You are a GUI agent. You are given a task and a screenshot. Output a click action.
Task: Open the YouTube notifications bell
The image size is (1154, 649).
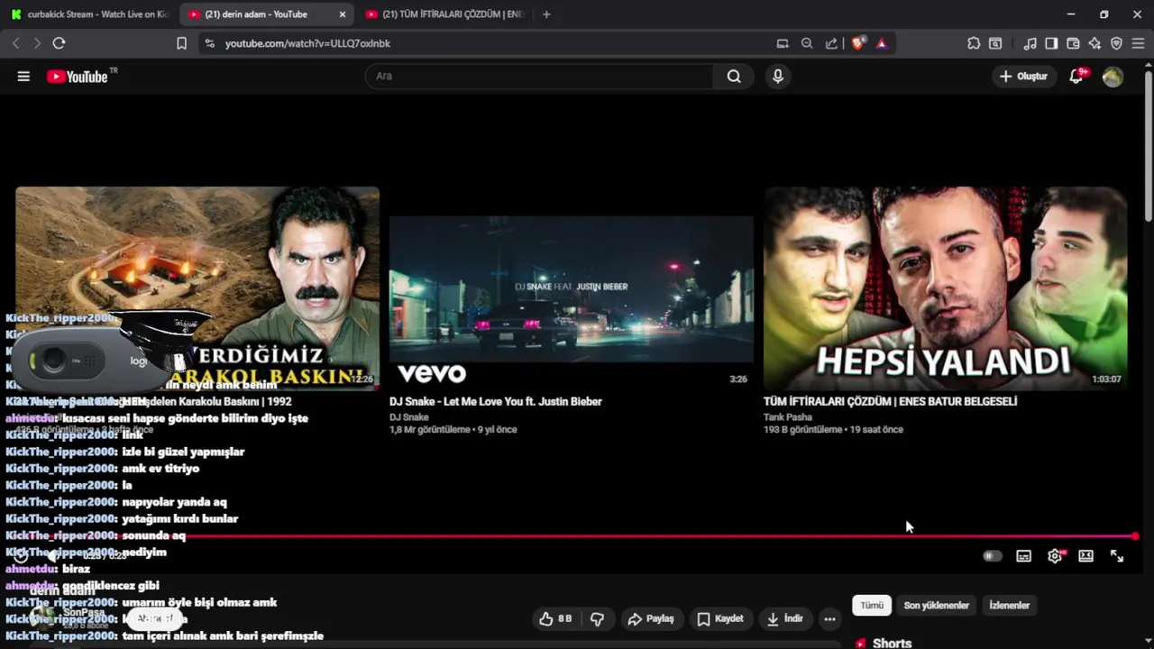[x=1076, y=77]
